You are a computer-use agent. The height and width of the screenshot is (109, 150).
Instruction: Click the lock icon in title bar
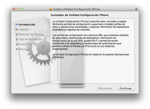(x=136, y=9)
